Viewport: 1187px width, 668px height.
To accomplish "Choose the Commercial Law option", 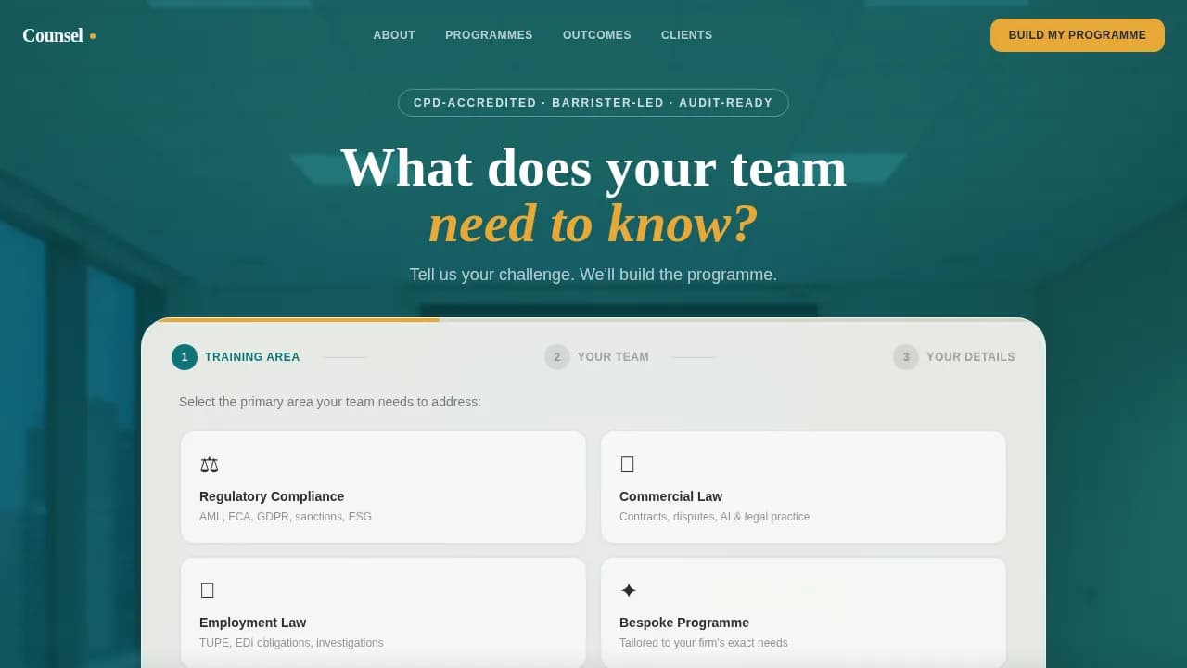I will coord(803,486).
